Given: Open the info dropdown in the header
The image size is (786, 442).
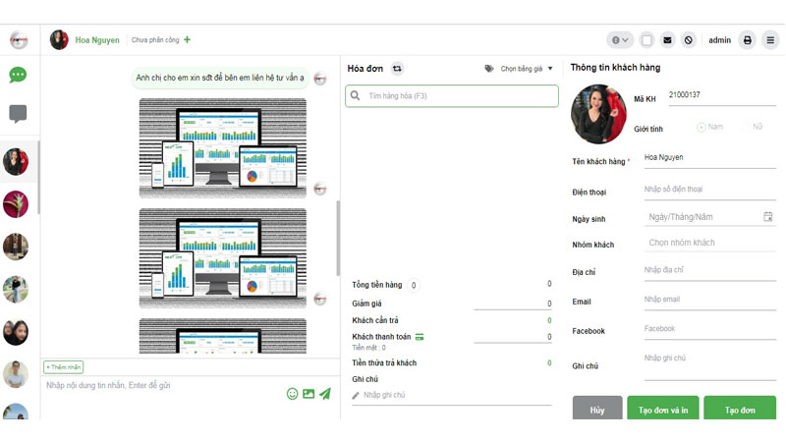Looking at the screenshot, I should tap(620, 40).
